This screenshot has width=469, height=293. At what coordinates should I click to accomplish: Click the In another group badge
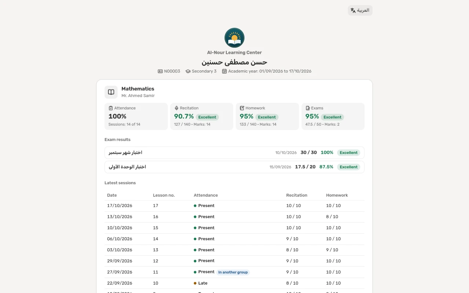pos(233,272)
